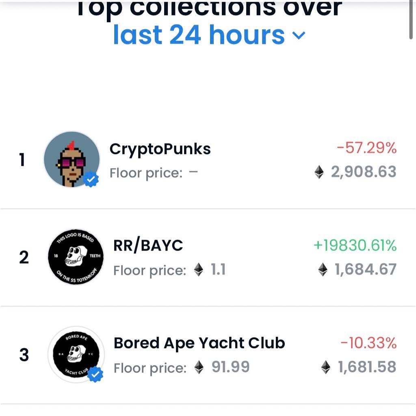Viewport: 416px width, 416px height.
Task: Click CryptoPunks blue verified badge
Action: tap(91, 179)
